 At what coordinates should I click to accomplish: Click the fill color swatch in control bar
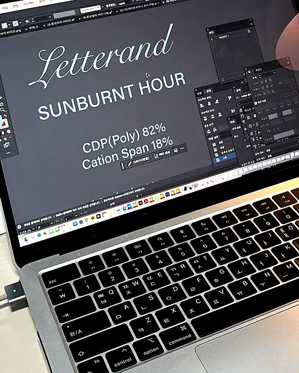[x=4, y=26]
